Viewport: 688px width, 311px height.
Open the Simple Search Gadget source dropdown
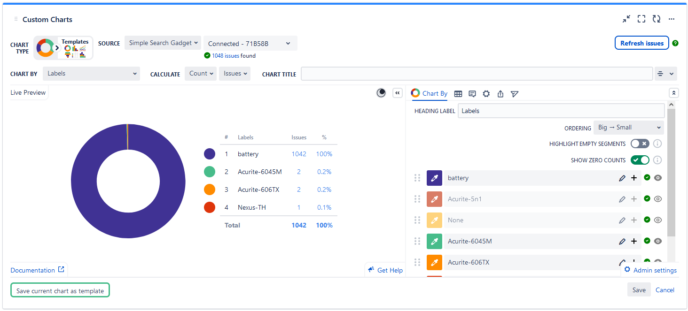(x=163, y=43)
